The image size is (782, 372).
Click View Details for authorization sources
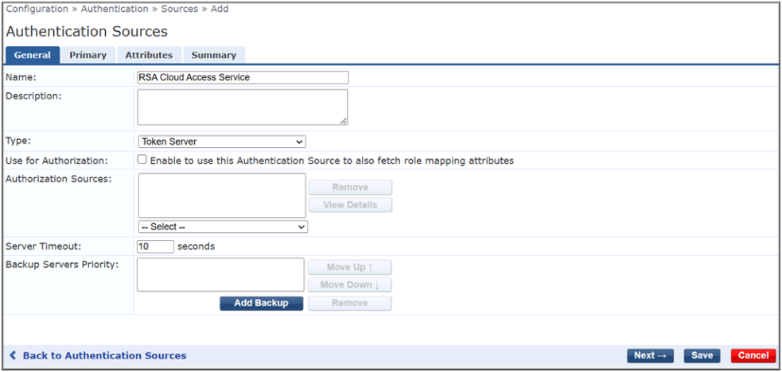pyautogui.click(x=350, y=205)
